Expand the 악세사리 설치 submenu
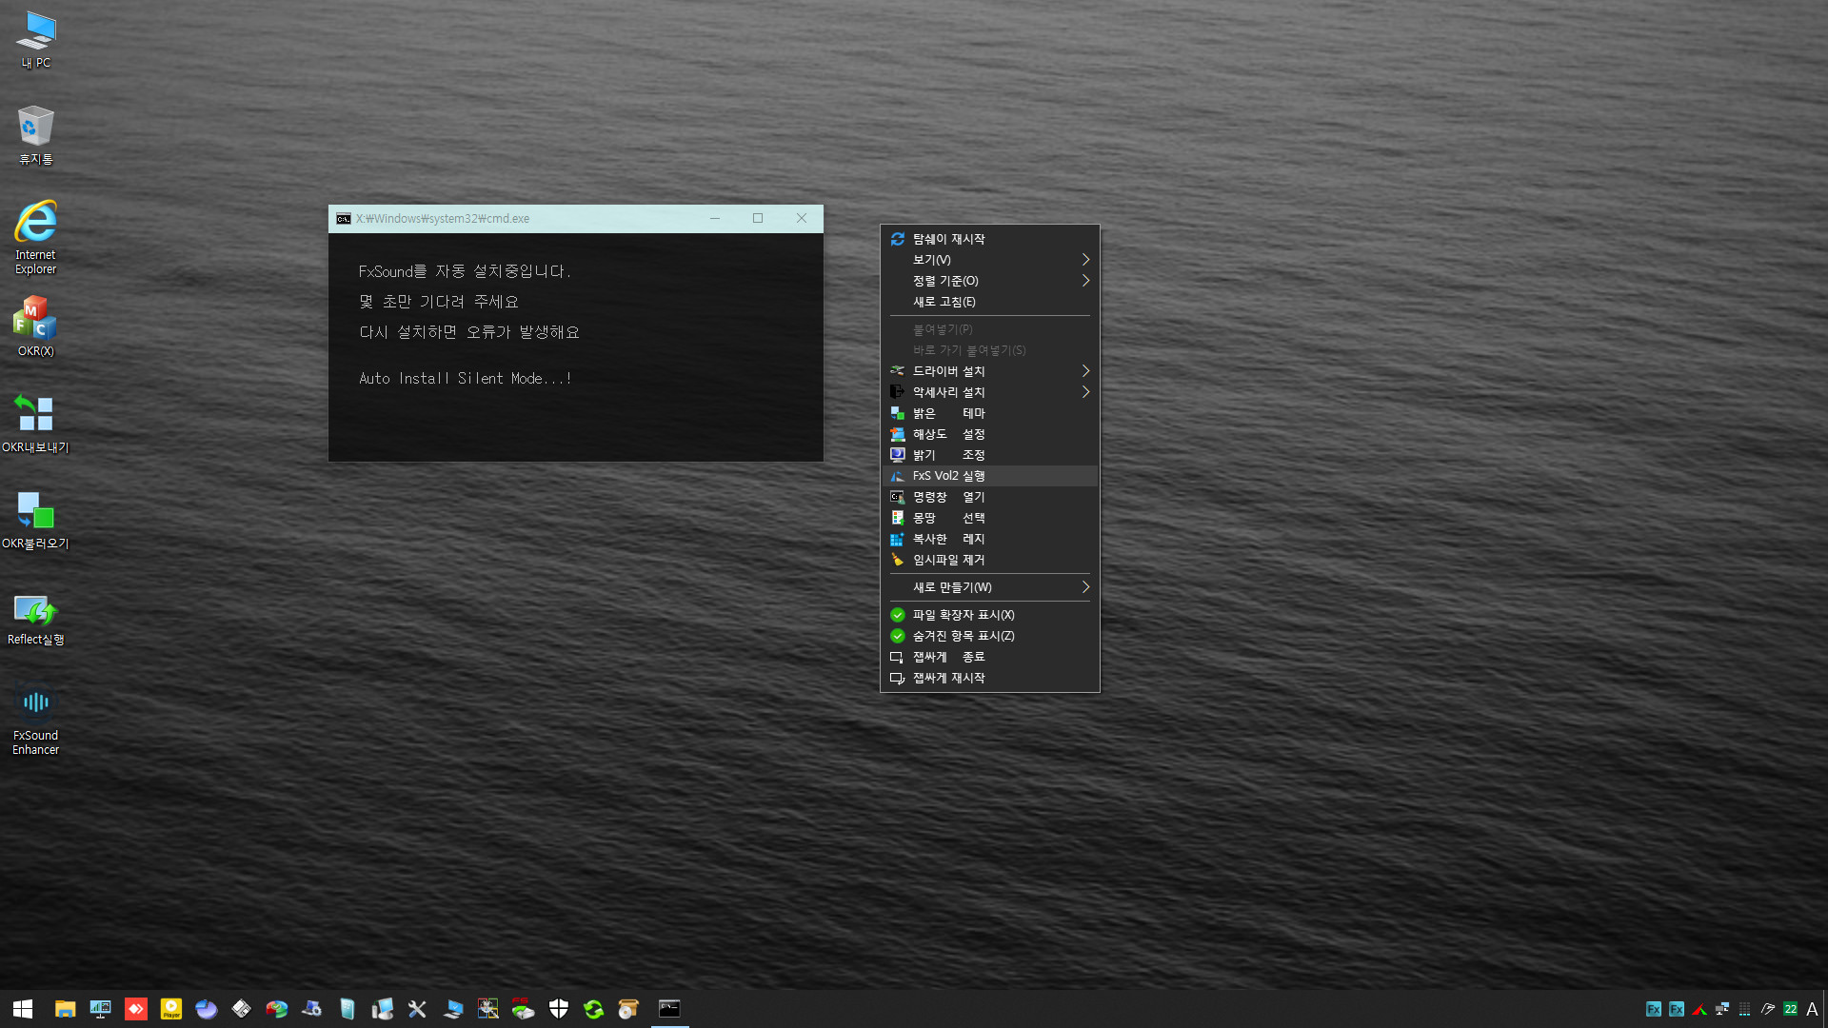 (x=990, y=392)
